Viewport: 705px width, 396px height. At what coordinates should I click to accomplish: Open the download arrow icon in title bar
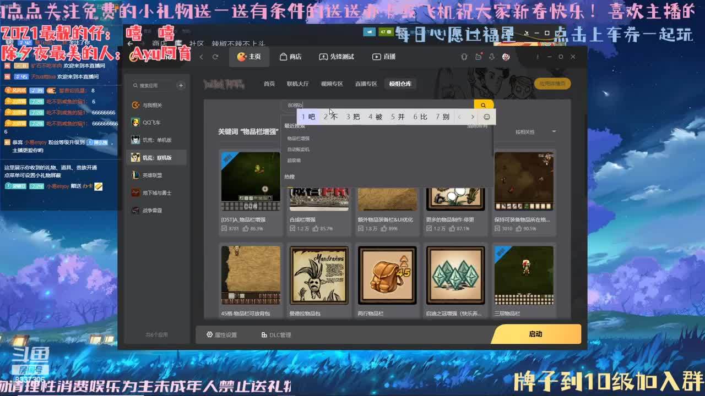click(492, 57)
